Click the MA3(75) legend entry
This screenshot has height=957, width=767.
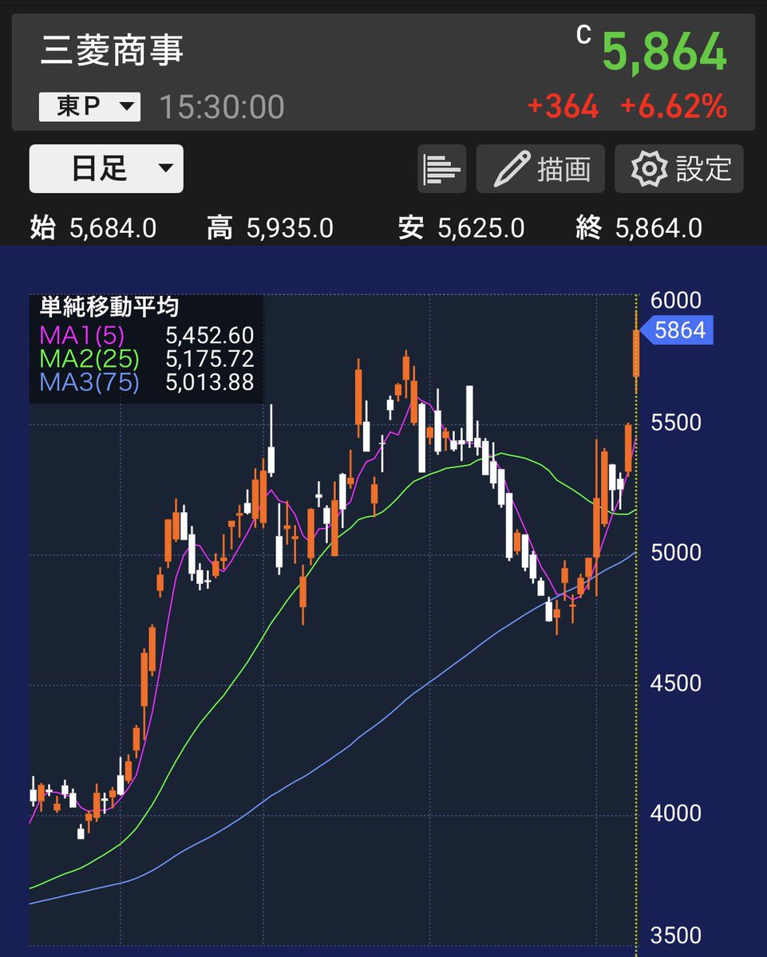tap(89, 382)
